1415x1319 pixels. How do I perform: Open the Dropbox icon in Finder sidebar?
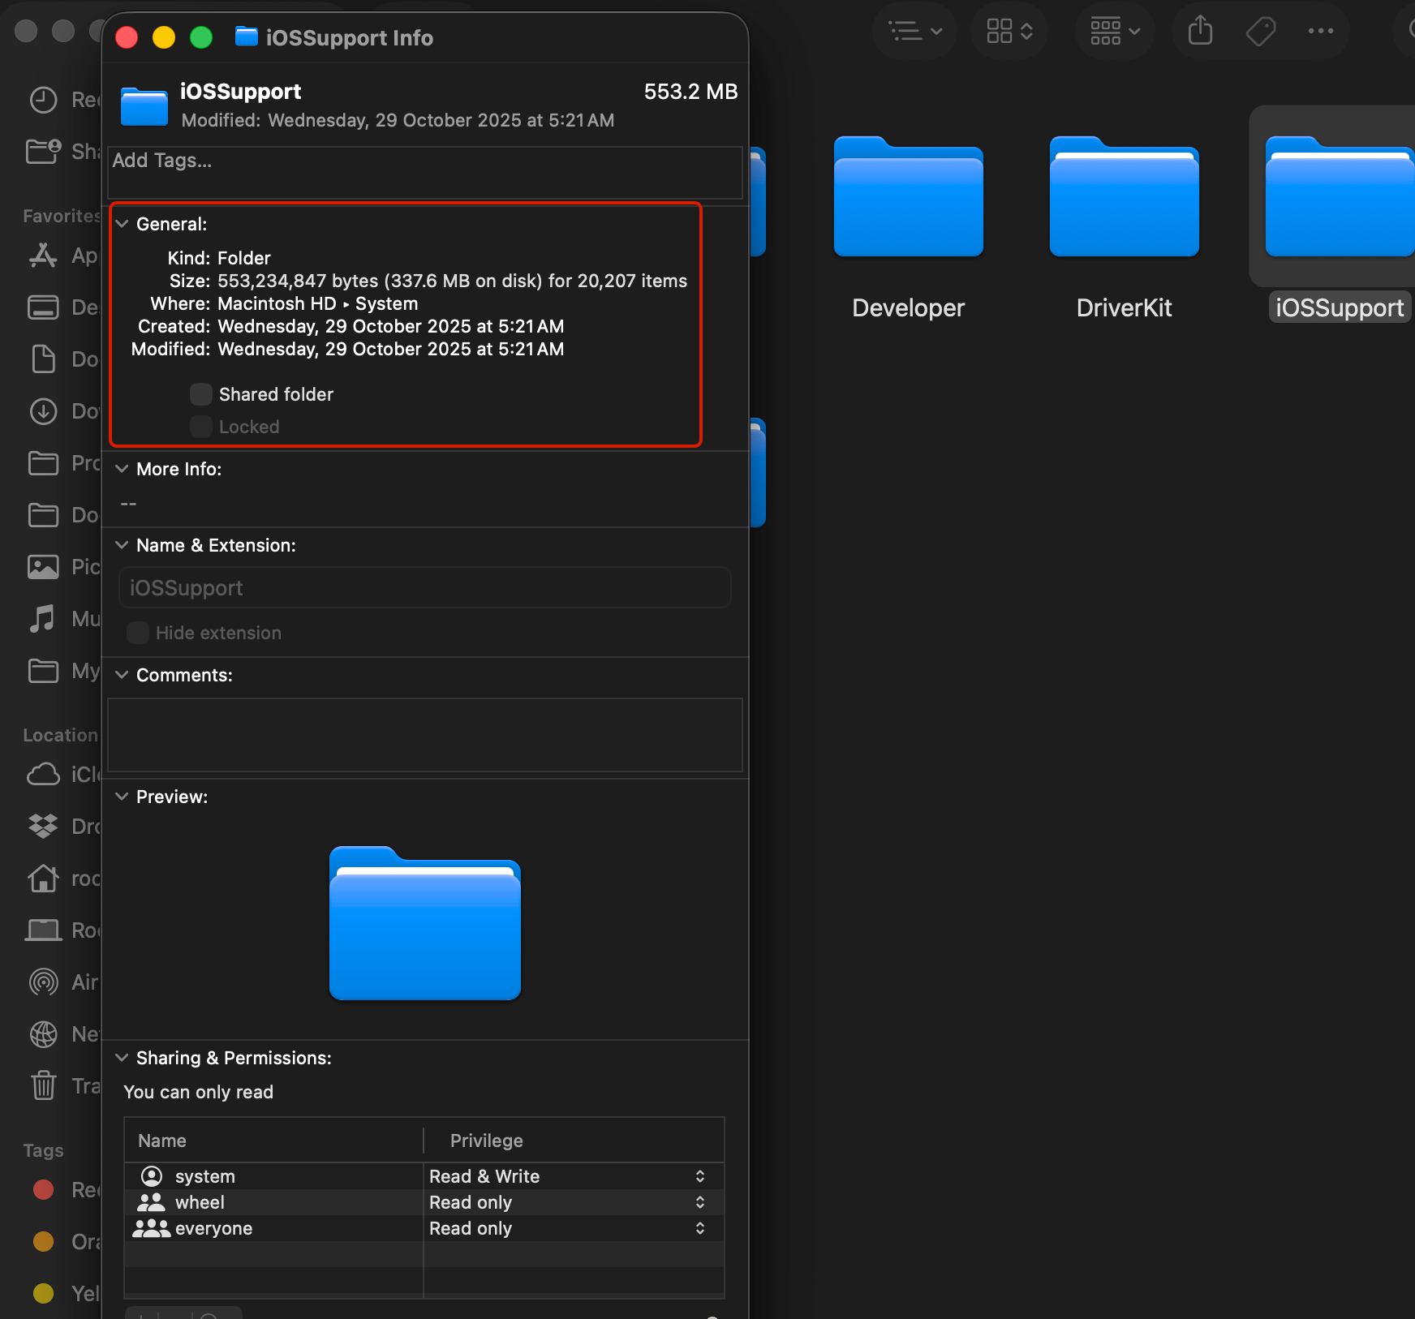43,827
